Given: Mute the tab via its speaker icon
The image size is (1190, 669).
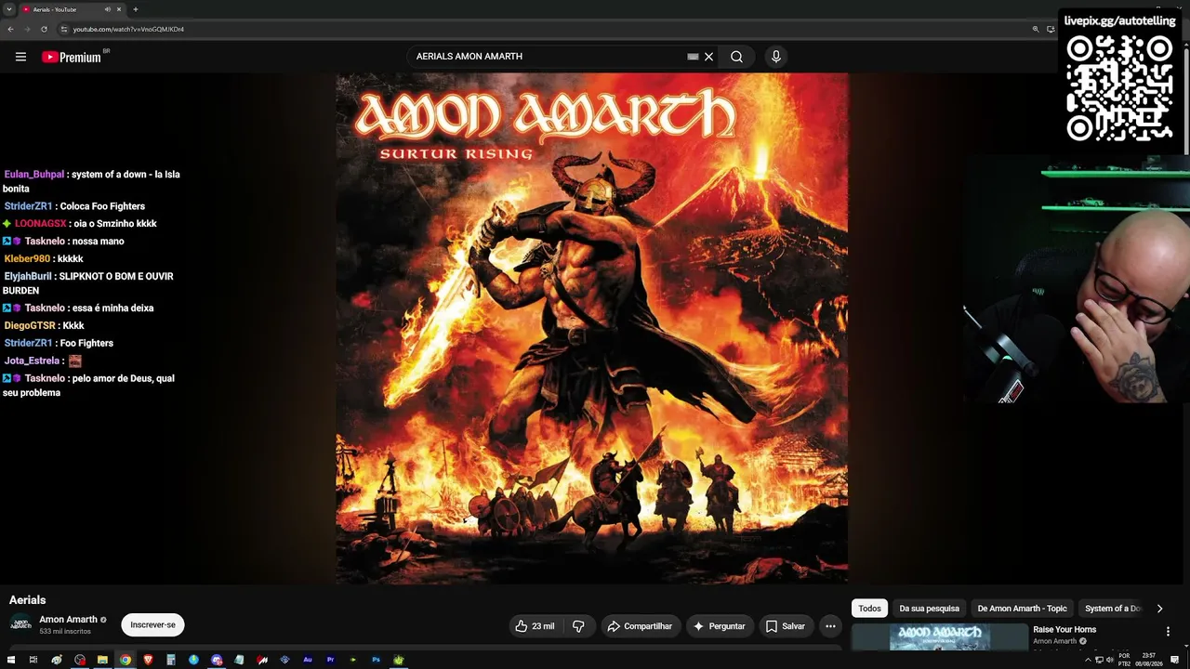Looking at the screenshot, I should [x=108, y=9].
